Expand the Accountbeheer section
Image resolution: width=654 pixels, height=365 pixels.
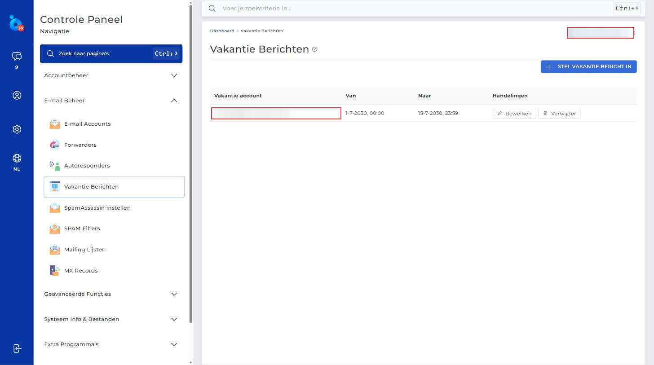pos(111,75)
